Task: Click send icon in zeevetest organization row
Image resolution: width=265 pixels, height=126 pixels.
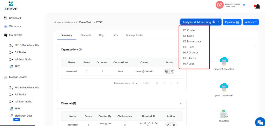Action: 172,71
